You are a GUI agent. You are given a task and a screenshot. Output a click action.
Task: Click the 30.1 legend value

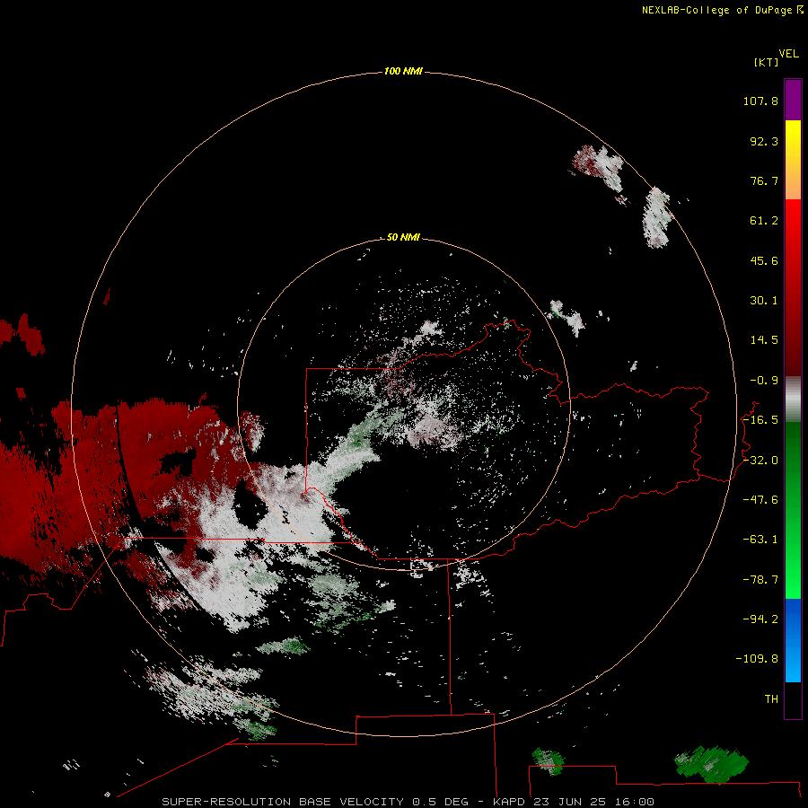tap(764, 301)
